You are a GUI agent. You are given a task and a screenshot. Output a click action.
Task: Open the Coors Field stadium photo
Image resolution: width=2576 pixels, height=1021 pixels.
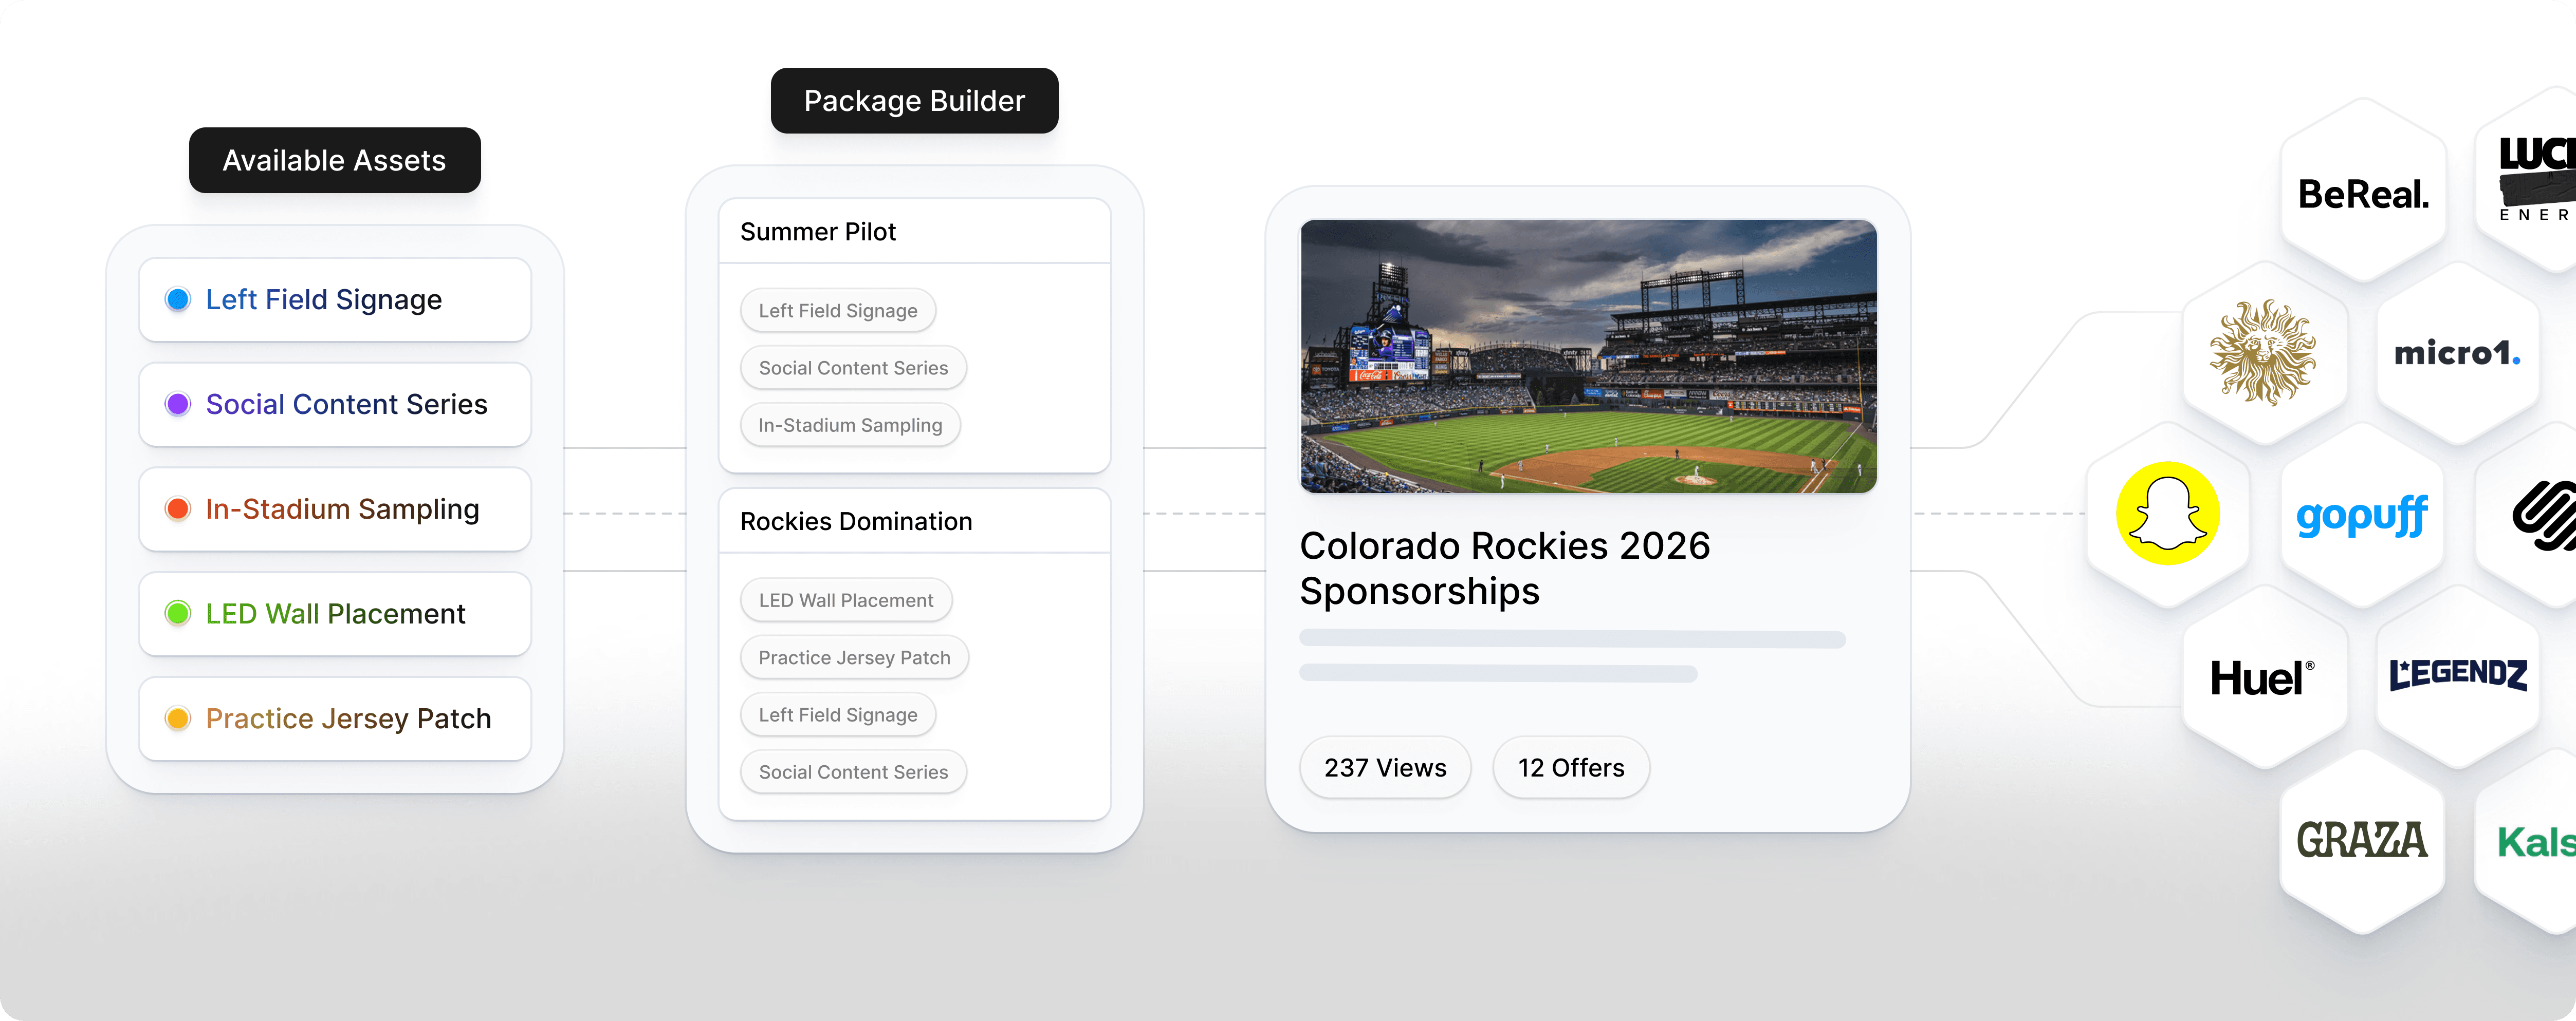1588,356
